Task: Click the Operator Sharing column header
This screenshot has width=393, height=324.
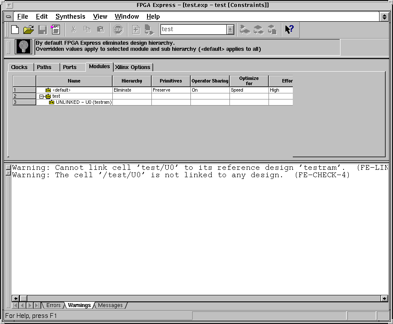Action: click(x=210, y=81)
